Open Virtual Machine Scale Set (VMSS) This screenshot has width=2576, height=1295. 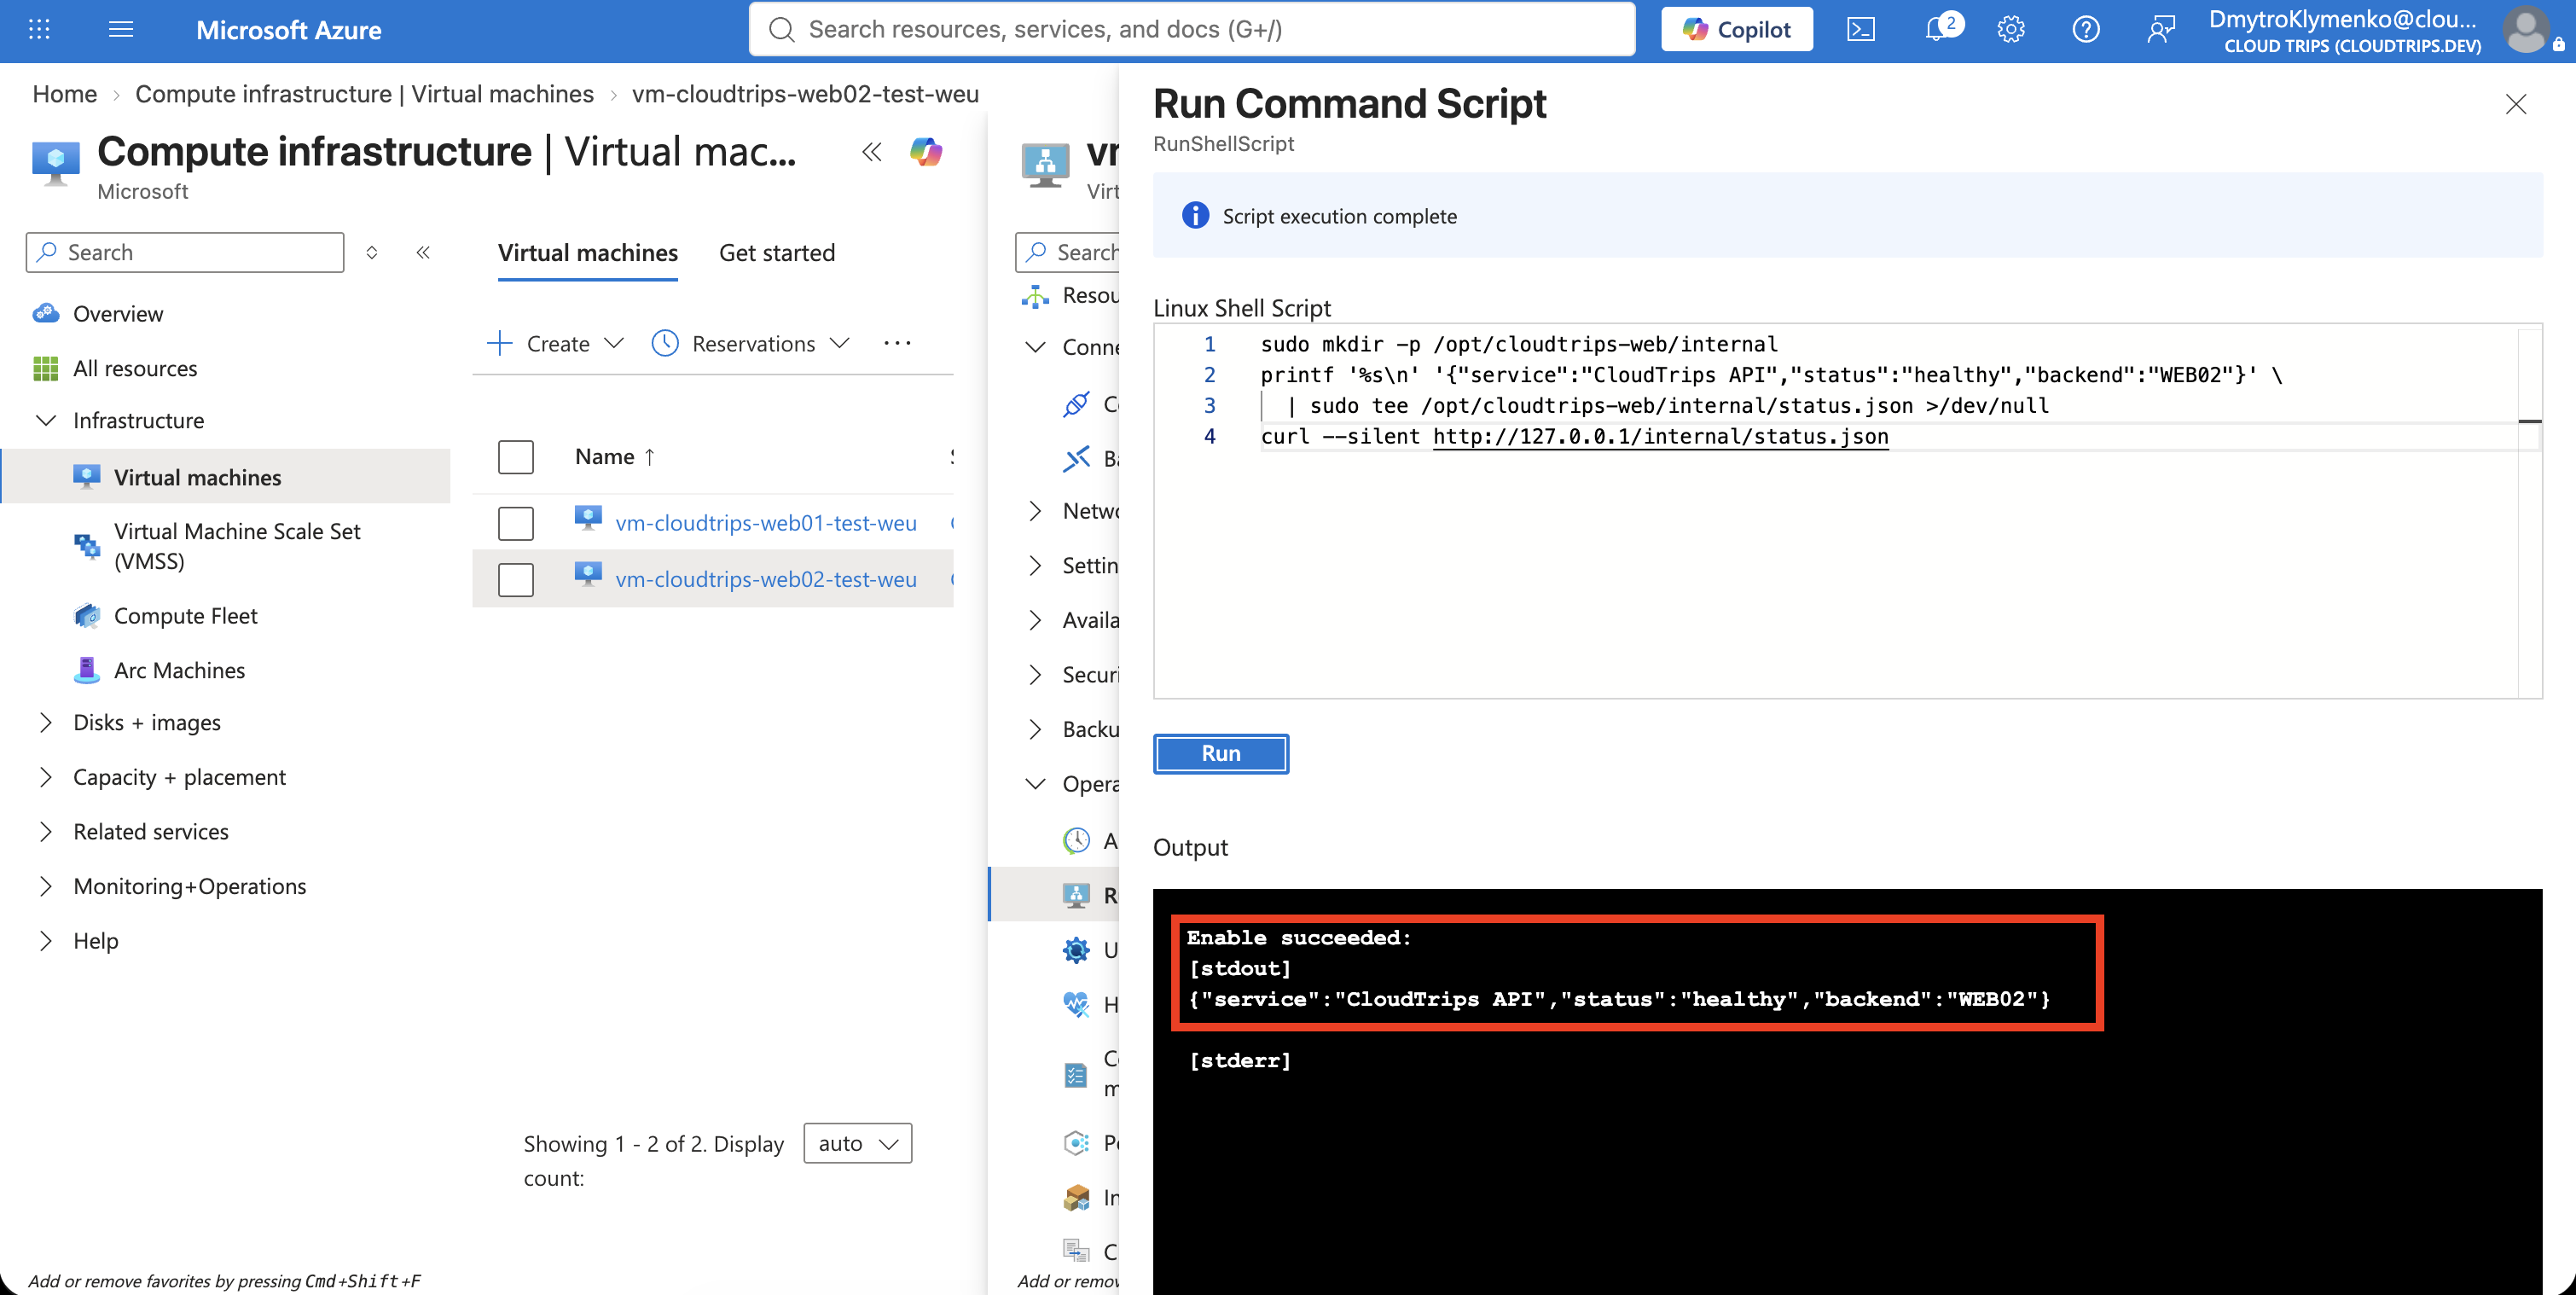click(x=237, y=546)
